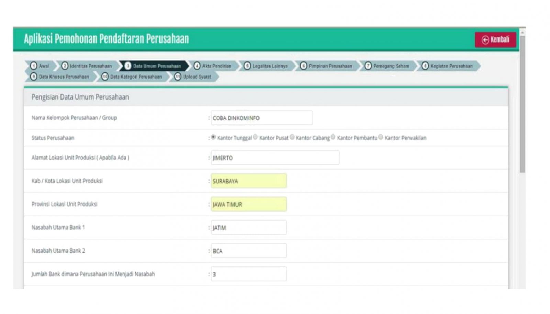550x314 pixels.
Task: Select Kantor Cabang radio button
Action: click(292, 137)
